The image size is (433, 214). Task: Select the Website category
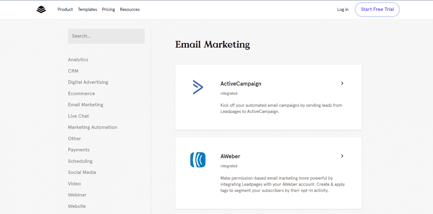tap(77, 206)
